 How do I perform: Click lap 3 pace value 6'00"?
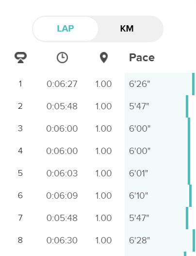pos(140,129)
